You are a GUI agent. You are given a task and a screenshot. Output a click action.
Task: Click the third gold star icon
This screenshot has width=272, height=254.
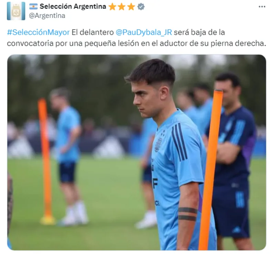pyautogui.click(x=131, y=7)
